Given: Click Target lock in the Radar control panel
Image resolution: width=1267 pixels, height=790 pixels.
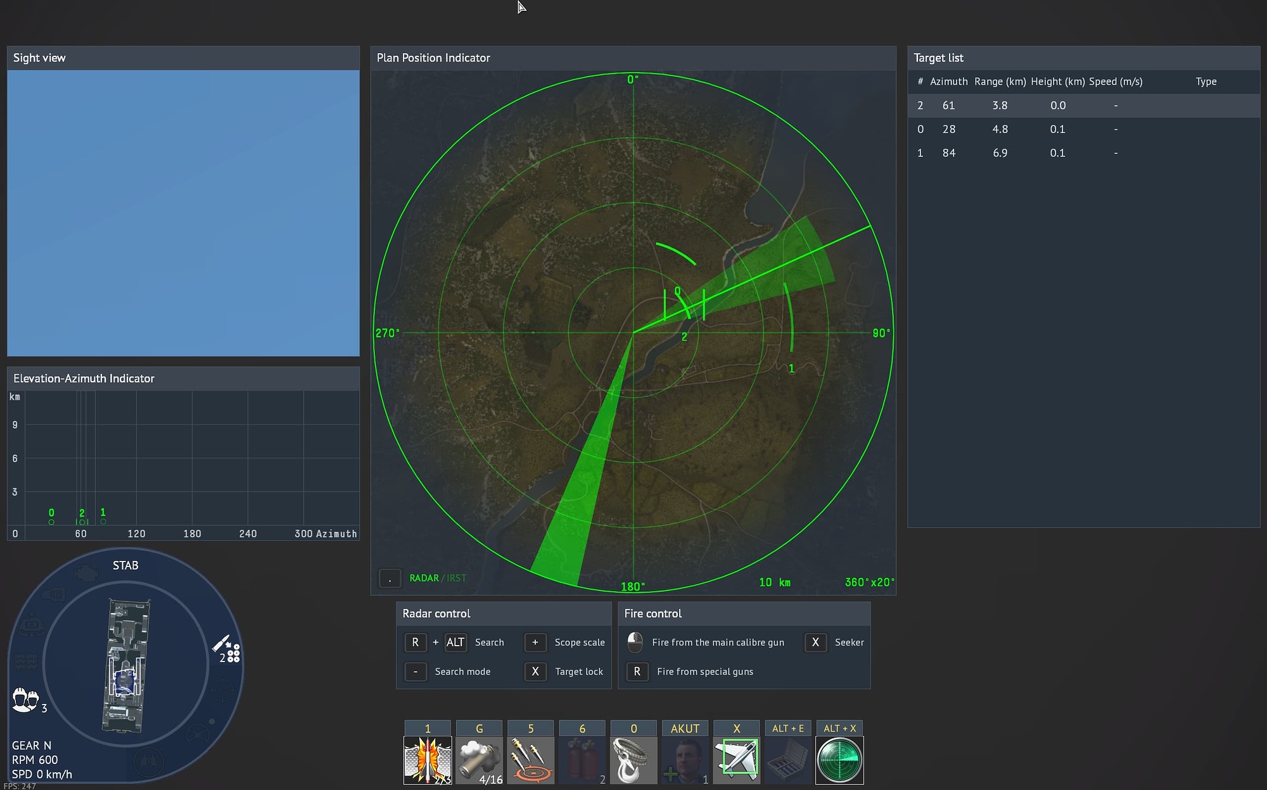Looking at the screenshot, I should point(578,671).
